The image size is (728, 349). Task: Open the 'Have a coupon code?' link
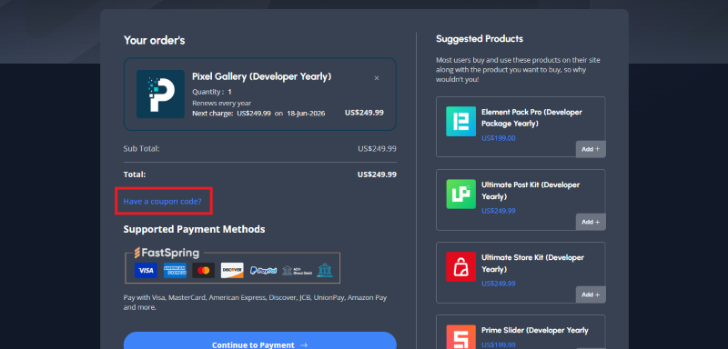tap(163, 202)
